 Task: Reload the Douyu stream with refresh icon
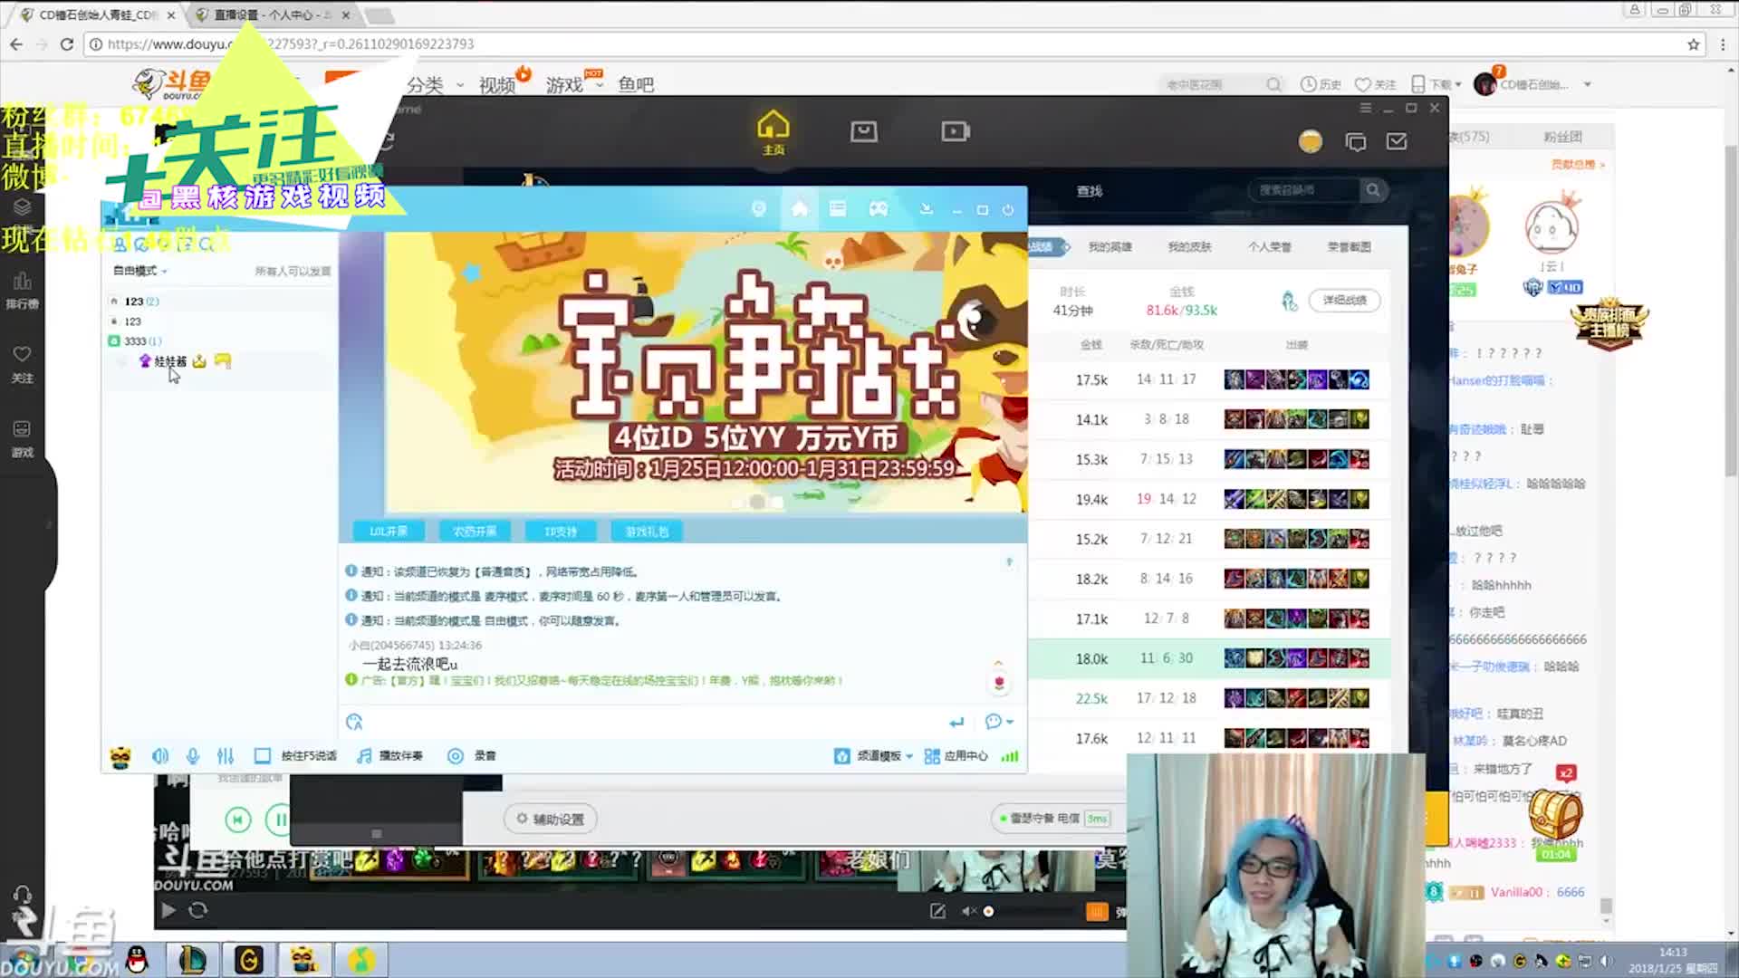tap(198, 910)
